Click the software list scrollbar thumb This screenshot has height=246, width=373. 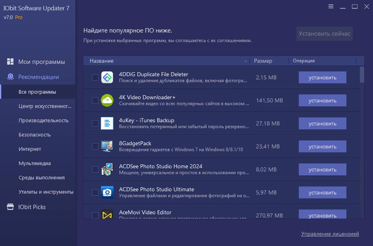pyautogui.click(x=362, y=75)
